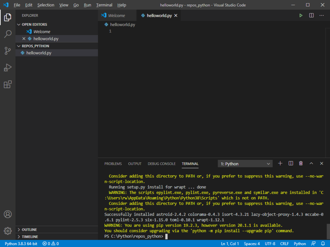
Task: Click errors and warnings count in status bar
Action: [50, 243]
